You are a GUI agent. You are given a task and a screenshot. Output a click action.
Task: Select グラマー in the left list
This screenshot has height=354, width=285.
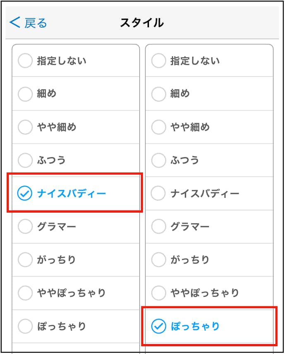25,227
